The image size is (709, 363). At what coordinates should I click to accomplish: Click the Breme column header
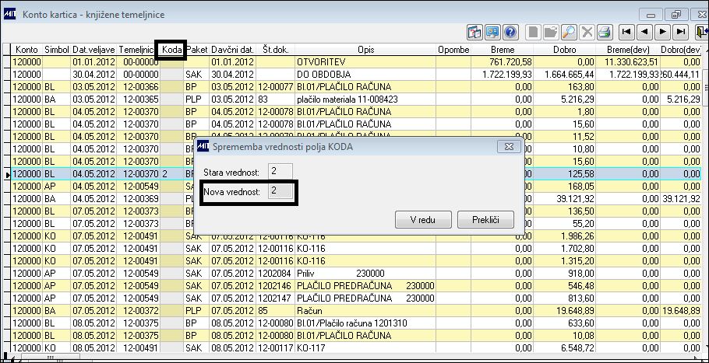coord(503,50)
